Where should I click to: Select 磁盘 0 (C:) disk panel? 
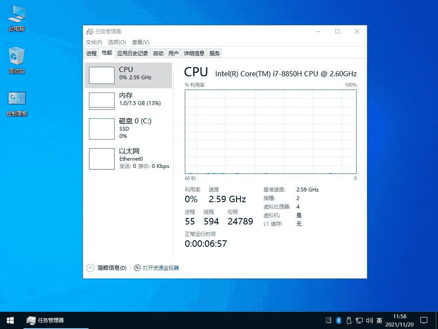(x=128, y=129)
